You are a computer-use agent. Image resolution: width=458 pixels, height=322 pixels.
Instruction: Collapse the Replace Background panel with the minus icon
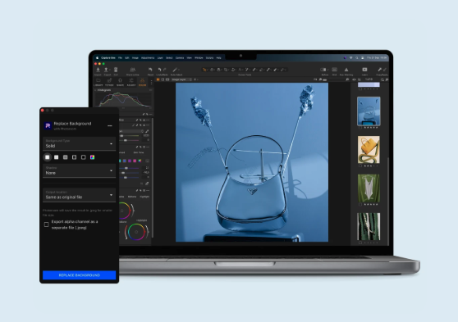coord(110,125)
